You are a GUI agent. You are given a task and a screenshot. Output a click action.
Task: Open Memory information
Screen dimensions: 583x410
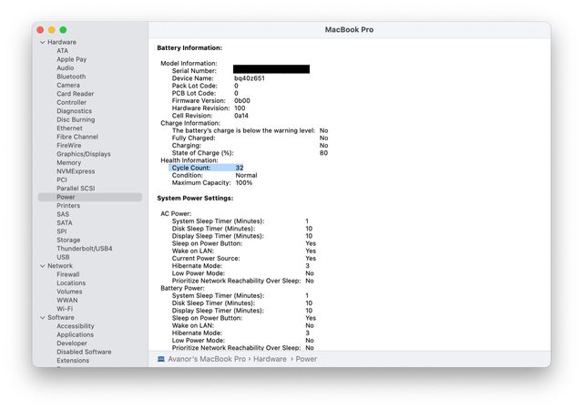(69, 162)
